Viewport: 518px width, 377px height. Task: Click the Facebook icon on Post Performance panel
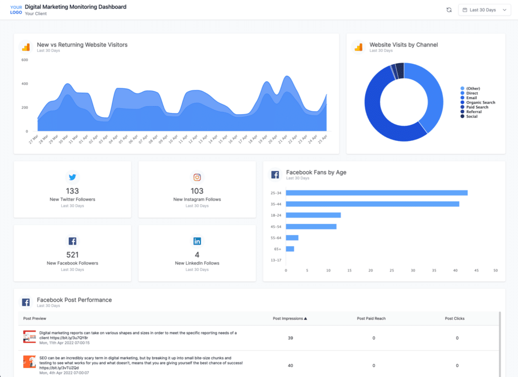coord(26,302)
